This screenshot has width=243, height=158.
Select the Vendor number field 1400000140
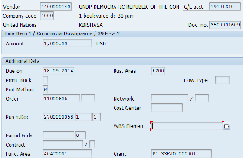point(56,7)
